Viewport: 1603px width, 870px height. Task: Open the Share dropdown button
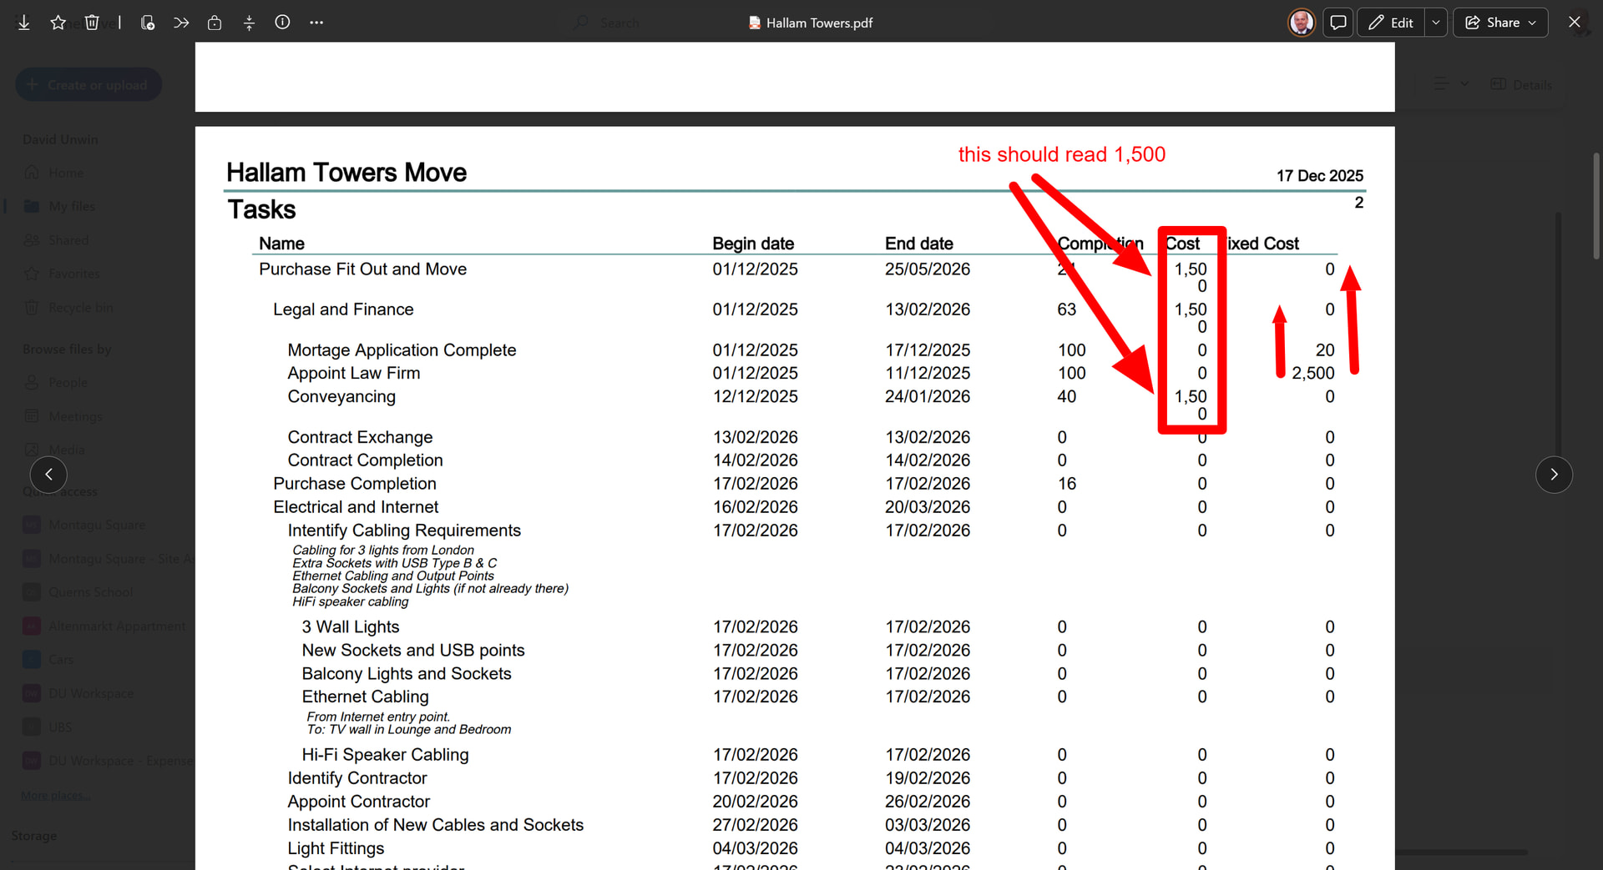click(1500, 23)
